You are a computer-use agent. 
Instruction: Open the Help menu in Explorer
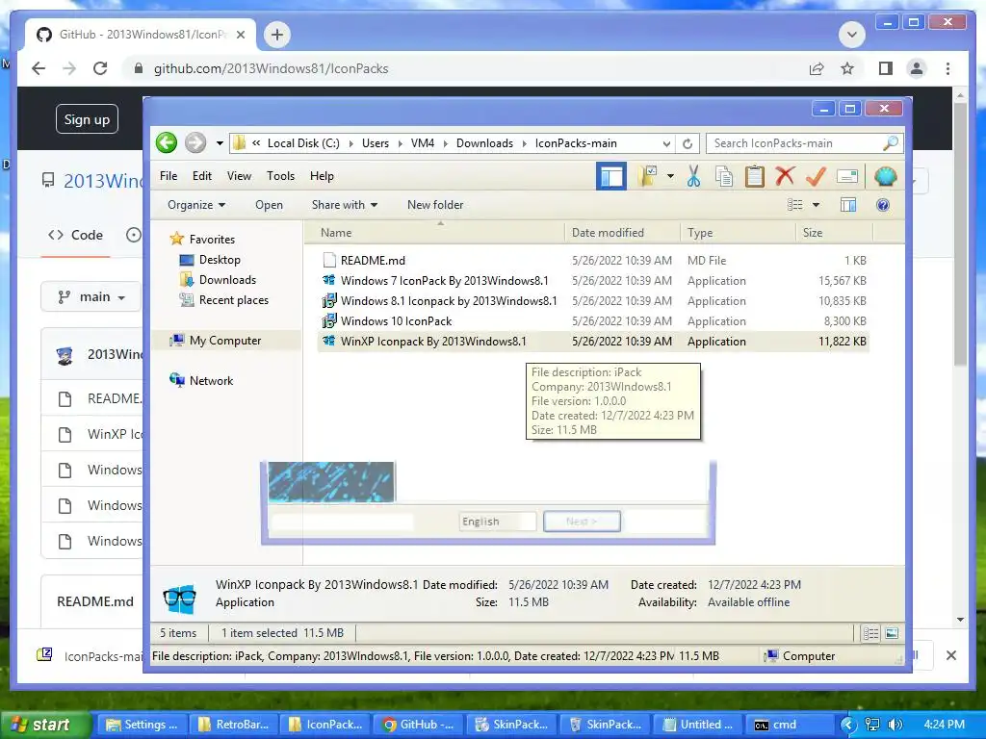(x=322, y=176)
